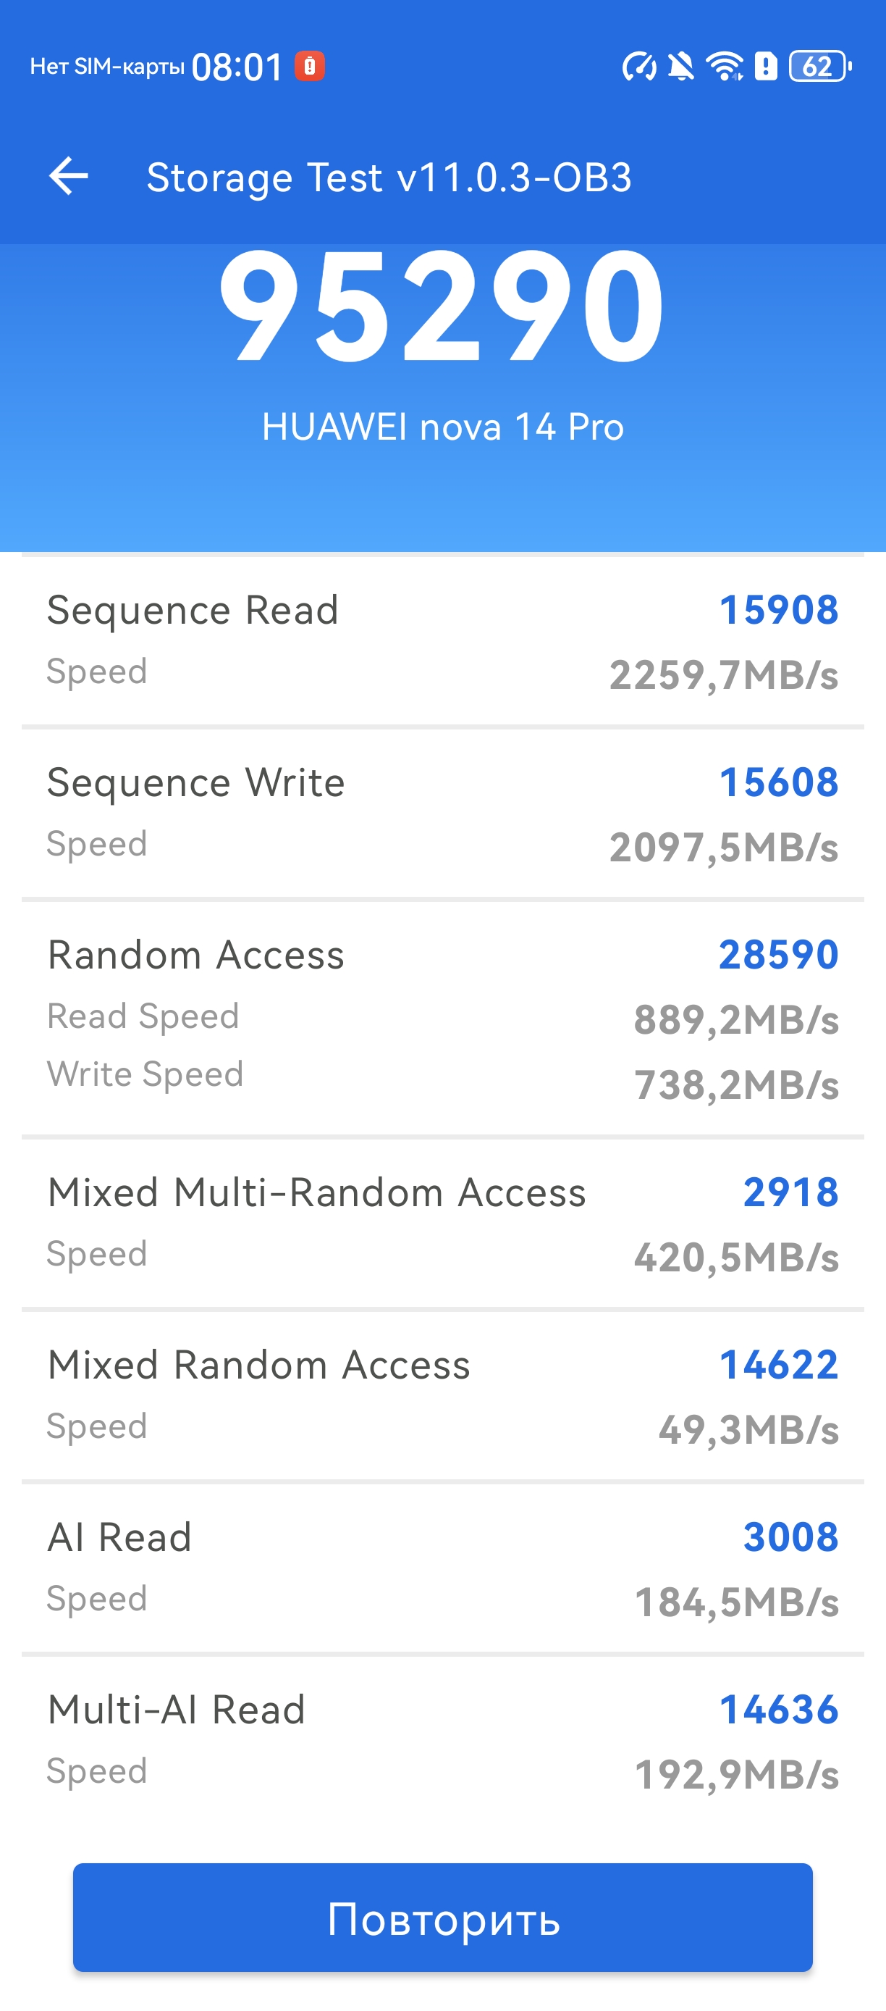This screenshot has height=2011, width=886.
Task: Select the Sequence Read result row
Action: pos(442,641)
